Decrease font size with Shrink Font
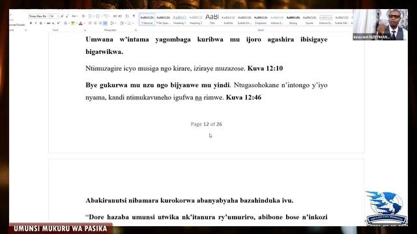 pos(67,16)
